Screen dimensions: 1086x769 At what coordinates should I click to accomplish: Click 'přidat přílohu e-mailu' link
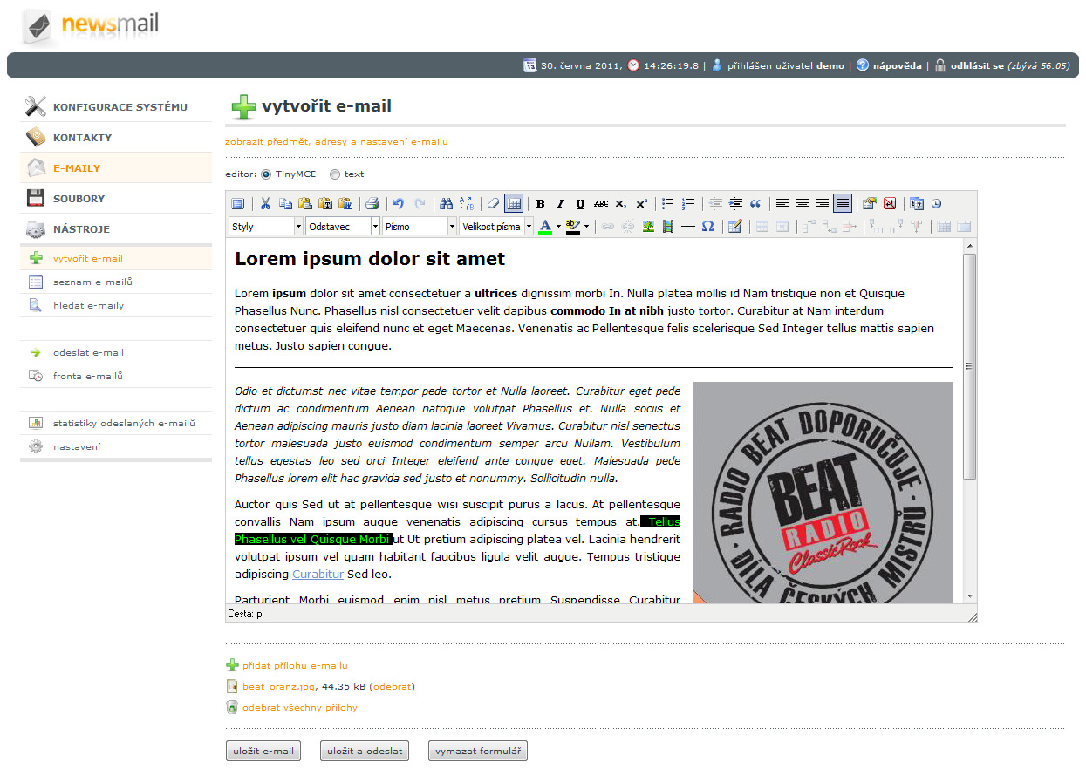pyautogui.click(x=295, y=665)
